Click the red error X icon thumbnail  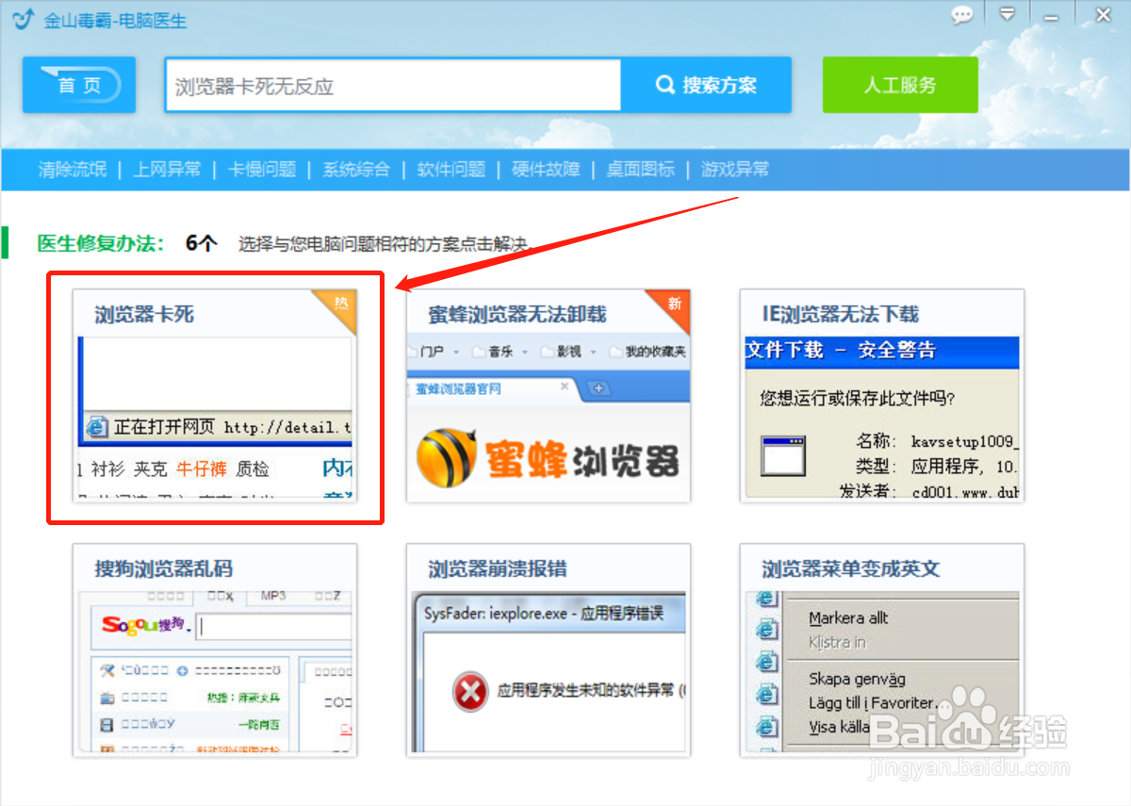(468, 690)
